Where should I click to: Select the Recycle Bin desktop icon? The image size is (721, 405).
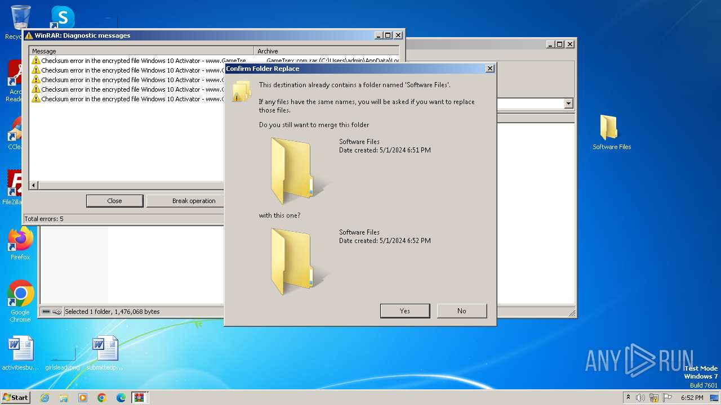(20, 22)
